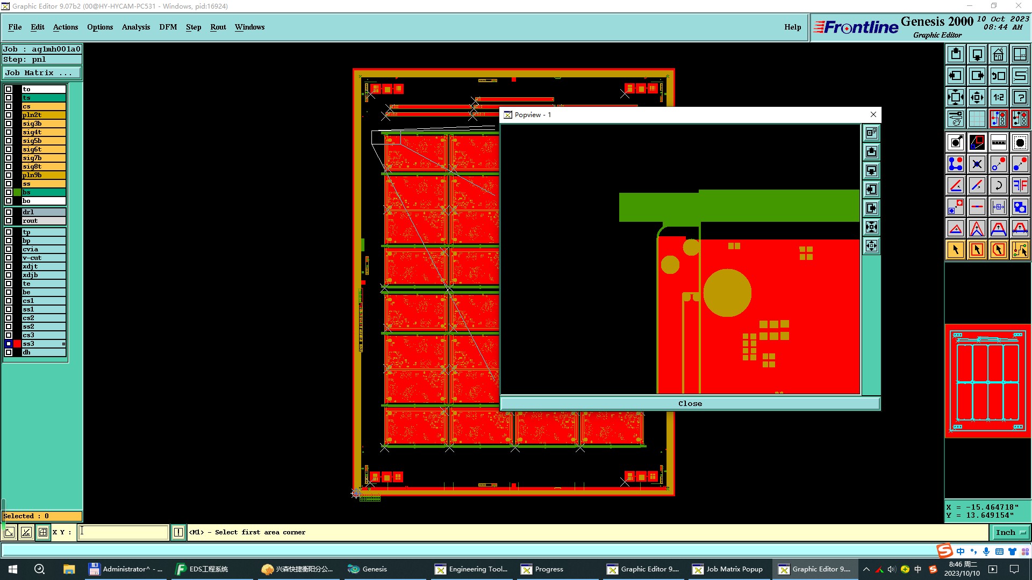Click the red ss3 layer color swatch
Viewport: 1032px width, 580px height.
pyautogui.click(x=17, y=344)
